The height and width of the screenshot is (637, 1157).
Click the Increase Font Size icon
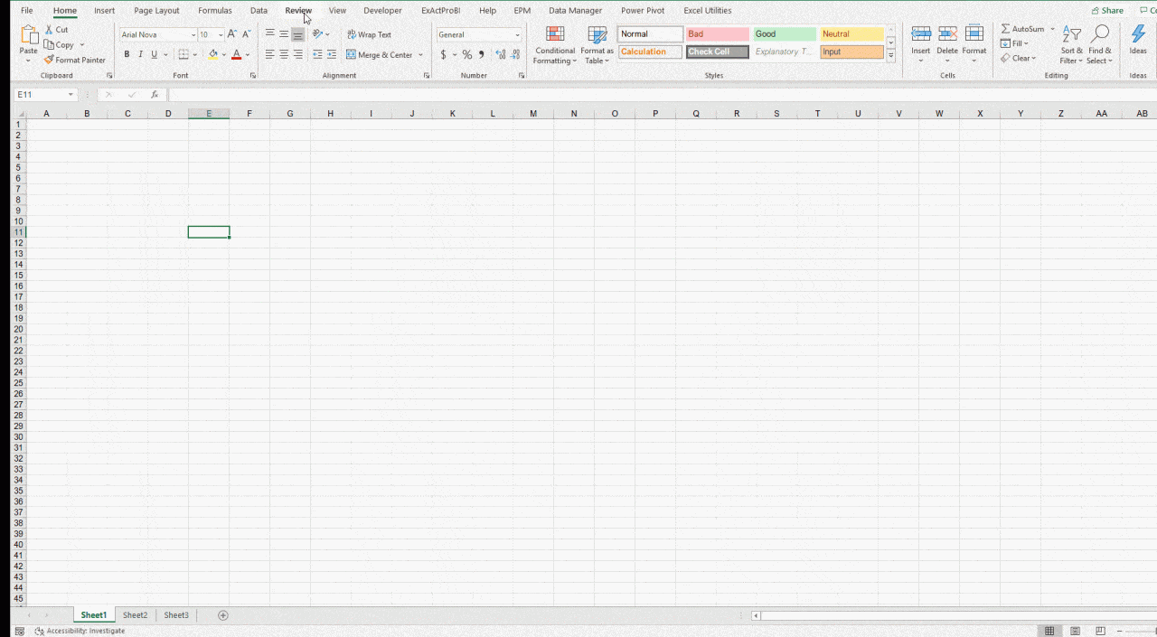pyautogui.click(x=232, y=34)
